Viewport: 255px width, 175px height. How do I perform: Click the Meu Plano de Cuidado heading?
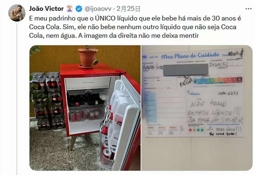pyautogui.click(x=190, y=55)
